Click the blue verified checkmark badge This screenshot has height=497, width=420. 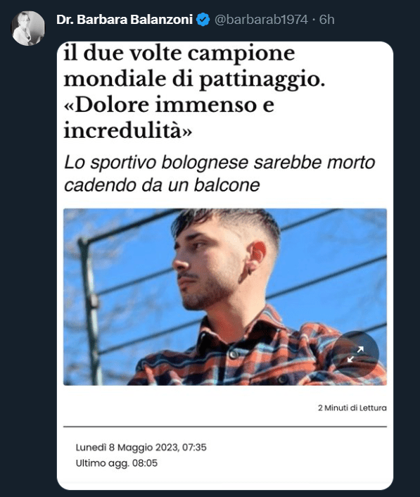click(203, 20)
